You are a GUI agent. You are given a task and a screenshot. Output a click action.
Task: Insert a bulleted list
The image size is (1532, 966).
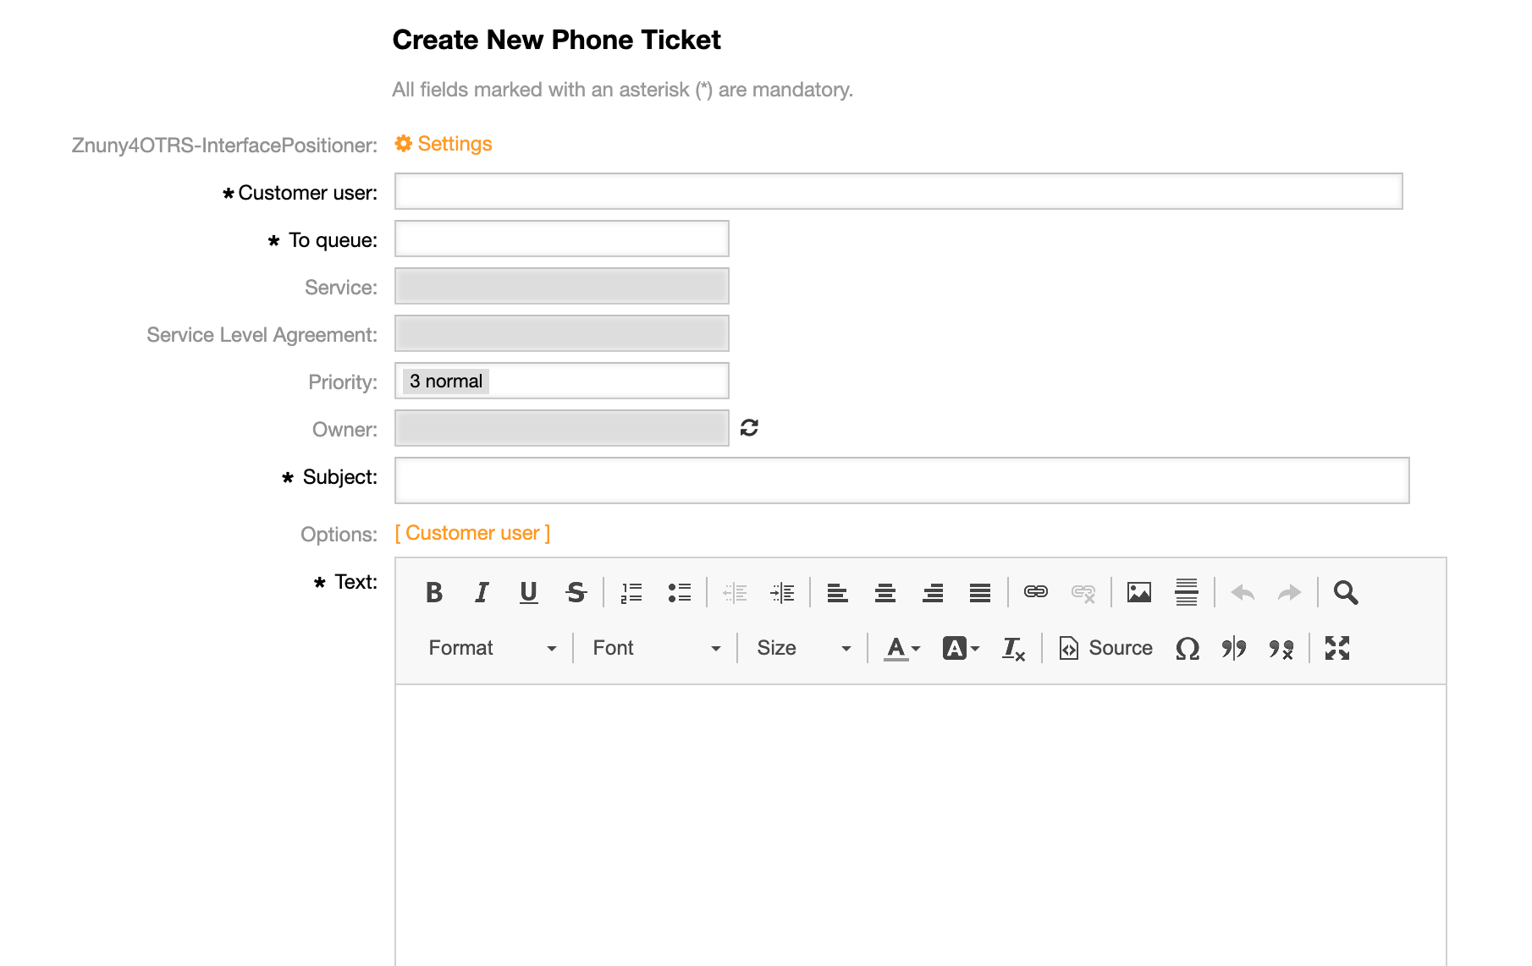pyautogui.click(x=679, y=593)
